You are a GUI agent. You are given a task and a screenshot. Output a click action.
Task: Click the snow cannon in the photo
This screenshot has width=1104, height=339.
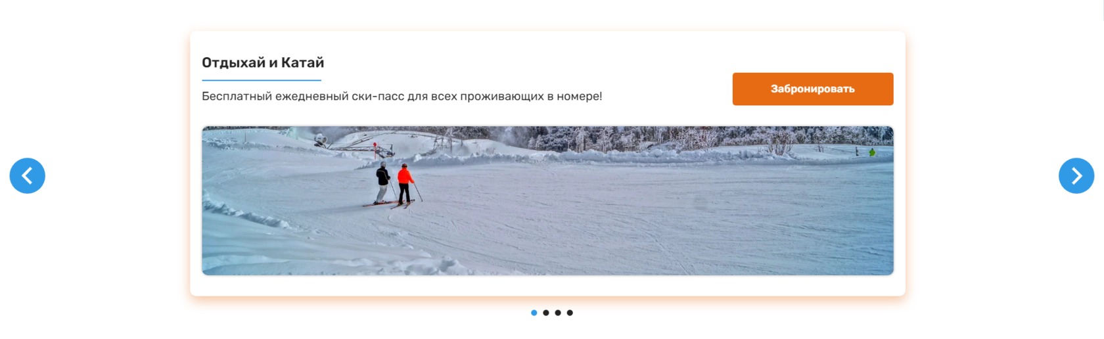tap(321, 139)
